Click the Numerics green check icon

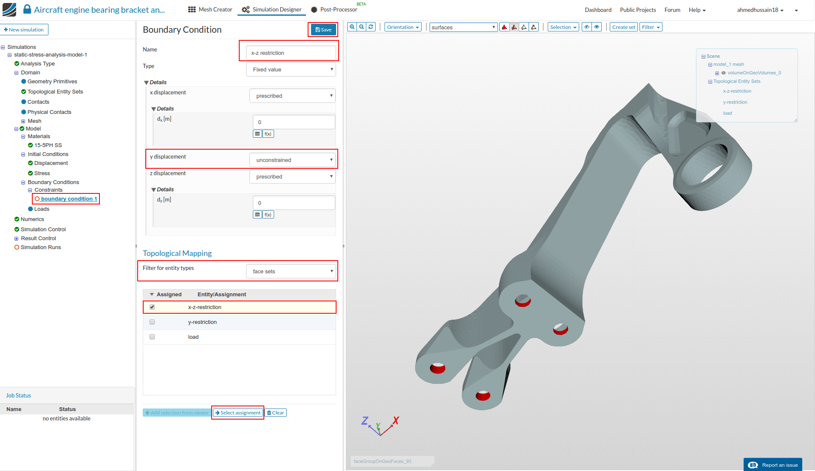(x=17, y=219)
